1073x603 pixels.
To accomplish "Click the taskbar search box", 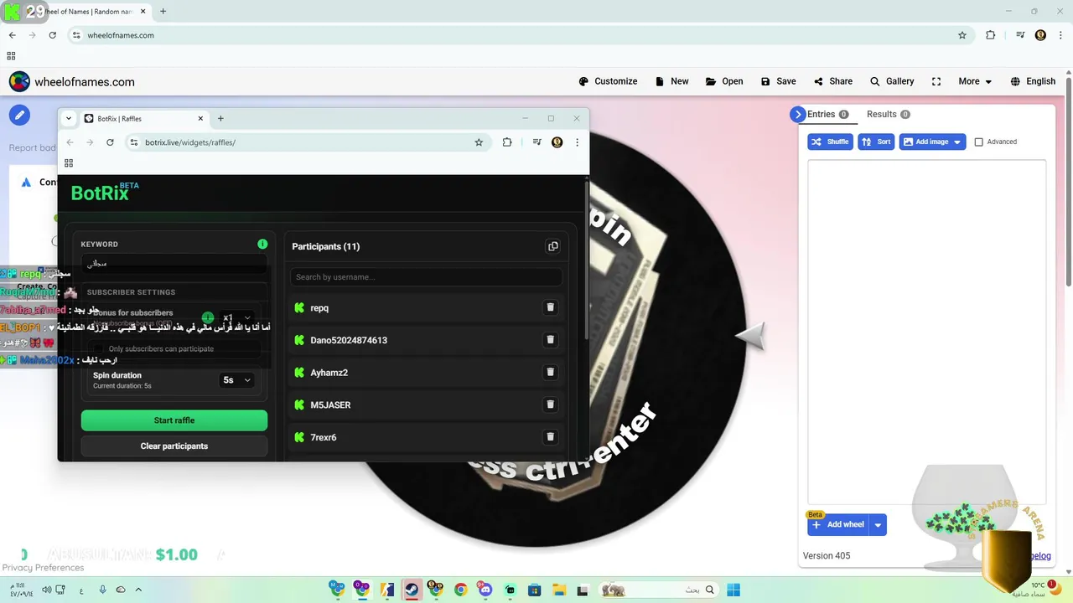I will click(x=658, y=590).
